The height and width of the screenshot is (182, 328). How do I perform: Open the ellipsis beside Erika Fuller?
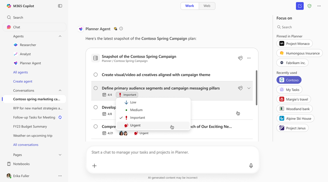[x=60, y=176]
